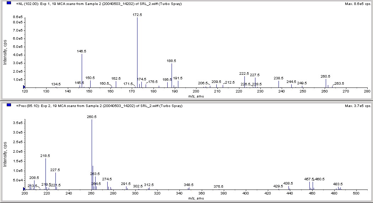Screen dimensions: 373x203
Task: Click the +NL (102.00) spectrum title
Action: coord(99,4)
